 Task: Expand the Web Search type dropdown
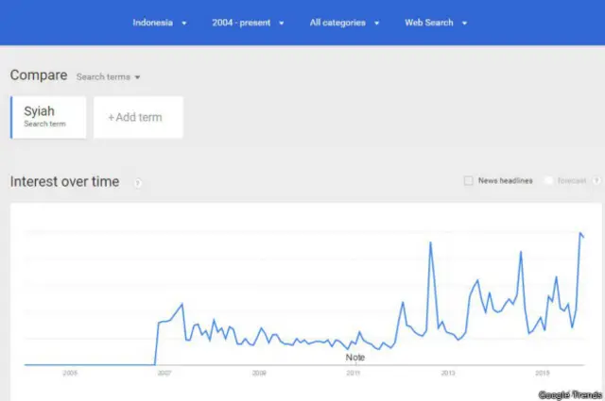point(436,23)
